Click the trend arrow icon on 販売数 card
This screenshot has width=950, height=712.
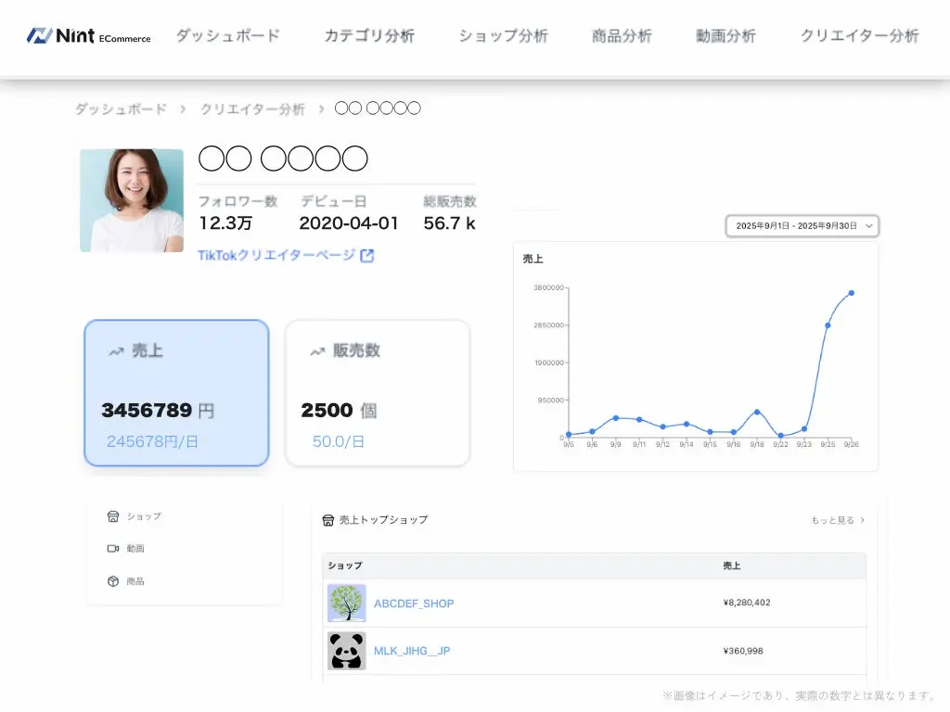(x=317, y=351)
